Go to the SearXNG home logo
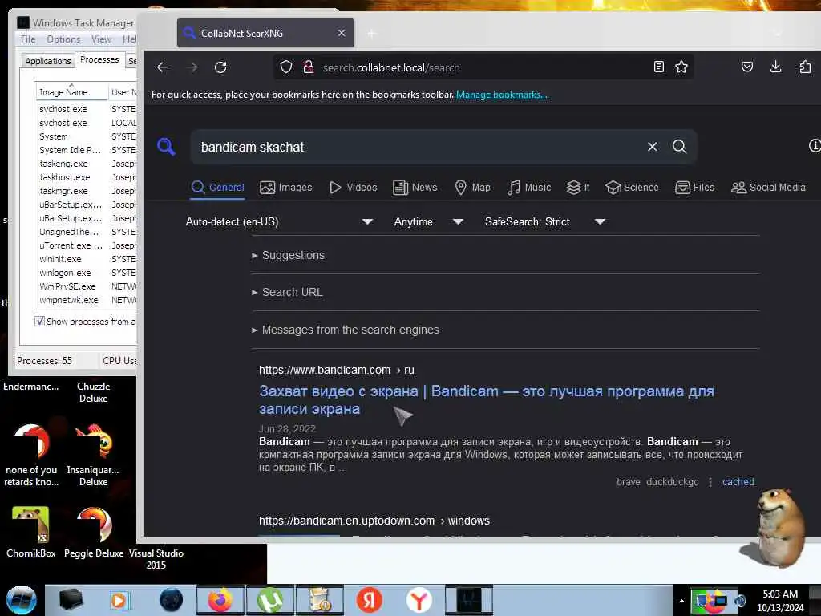The width and height of the screenshot is (821, 616). (x=166, y=146)
